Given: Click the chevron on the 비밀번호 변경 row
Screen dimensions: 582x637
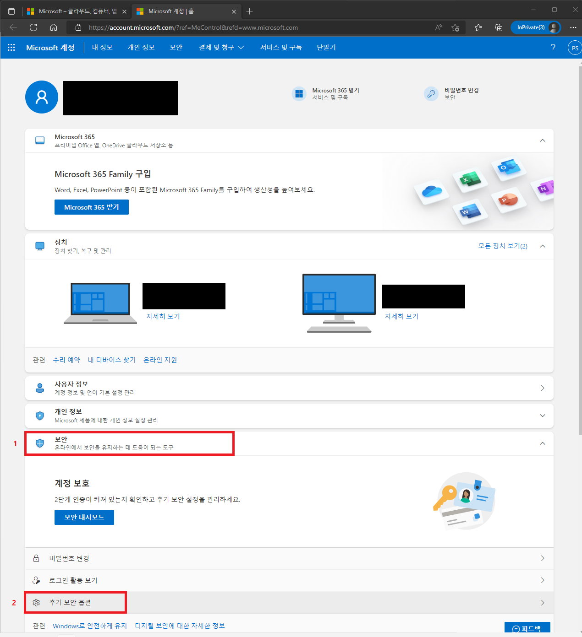Looking at the screenshot, I should (x=543, y=558).
